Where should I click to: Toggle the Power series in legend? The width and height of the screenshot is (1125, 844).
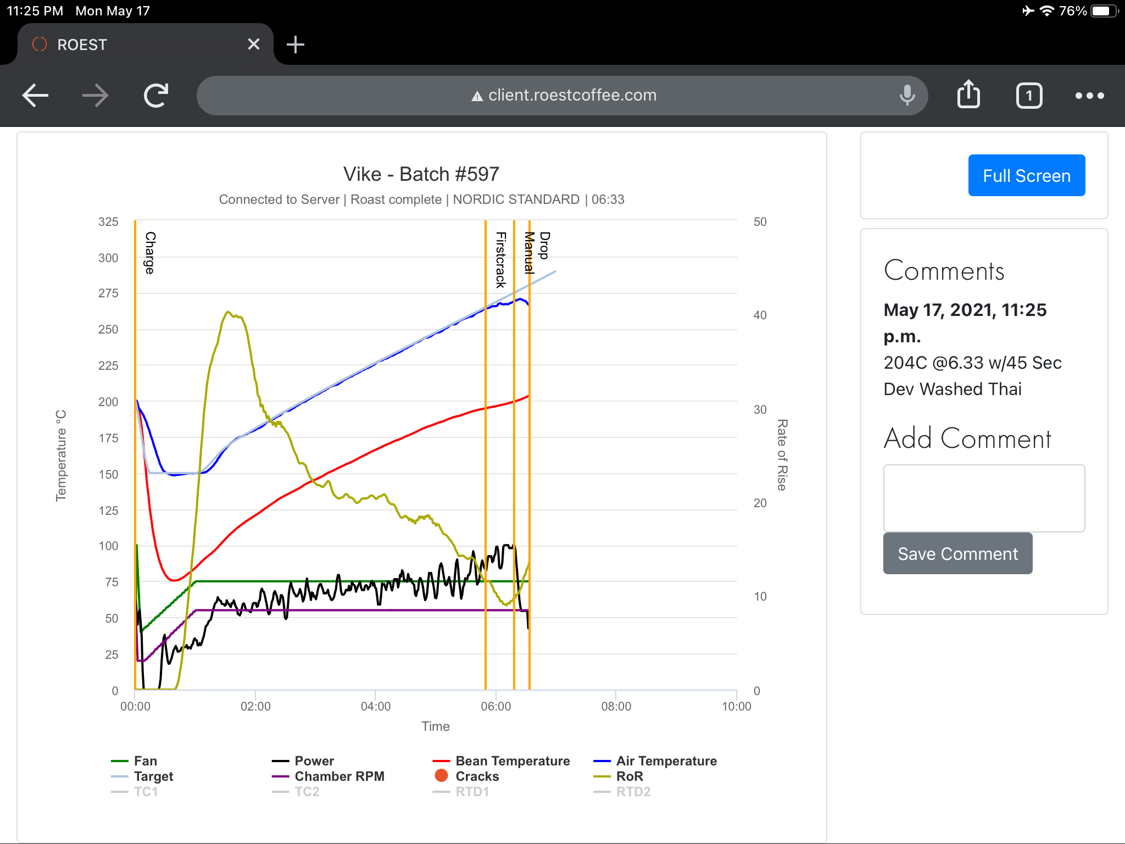[303, 760]
